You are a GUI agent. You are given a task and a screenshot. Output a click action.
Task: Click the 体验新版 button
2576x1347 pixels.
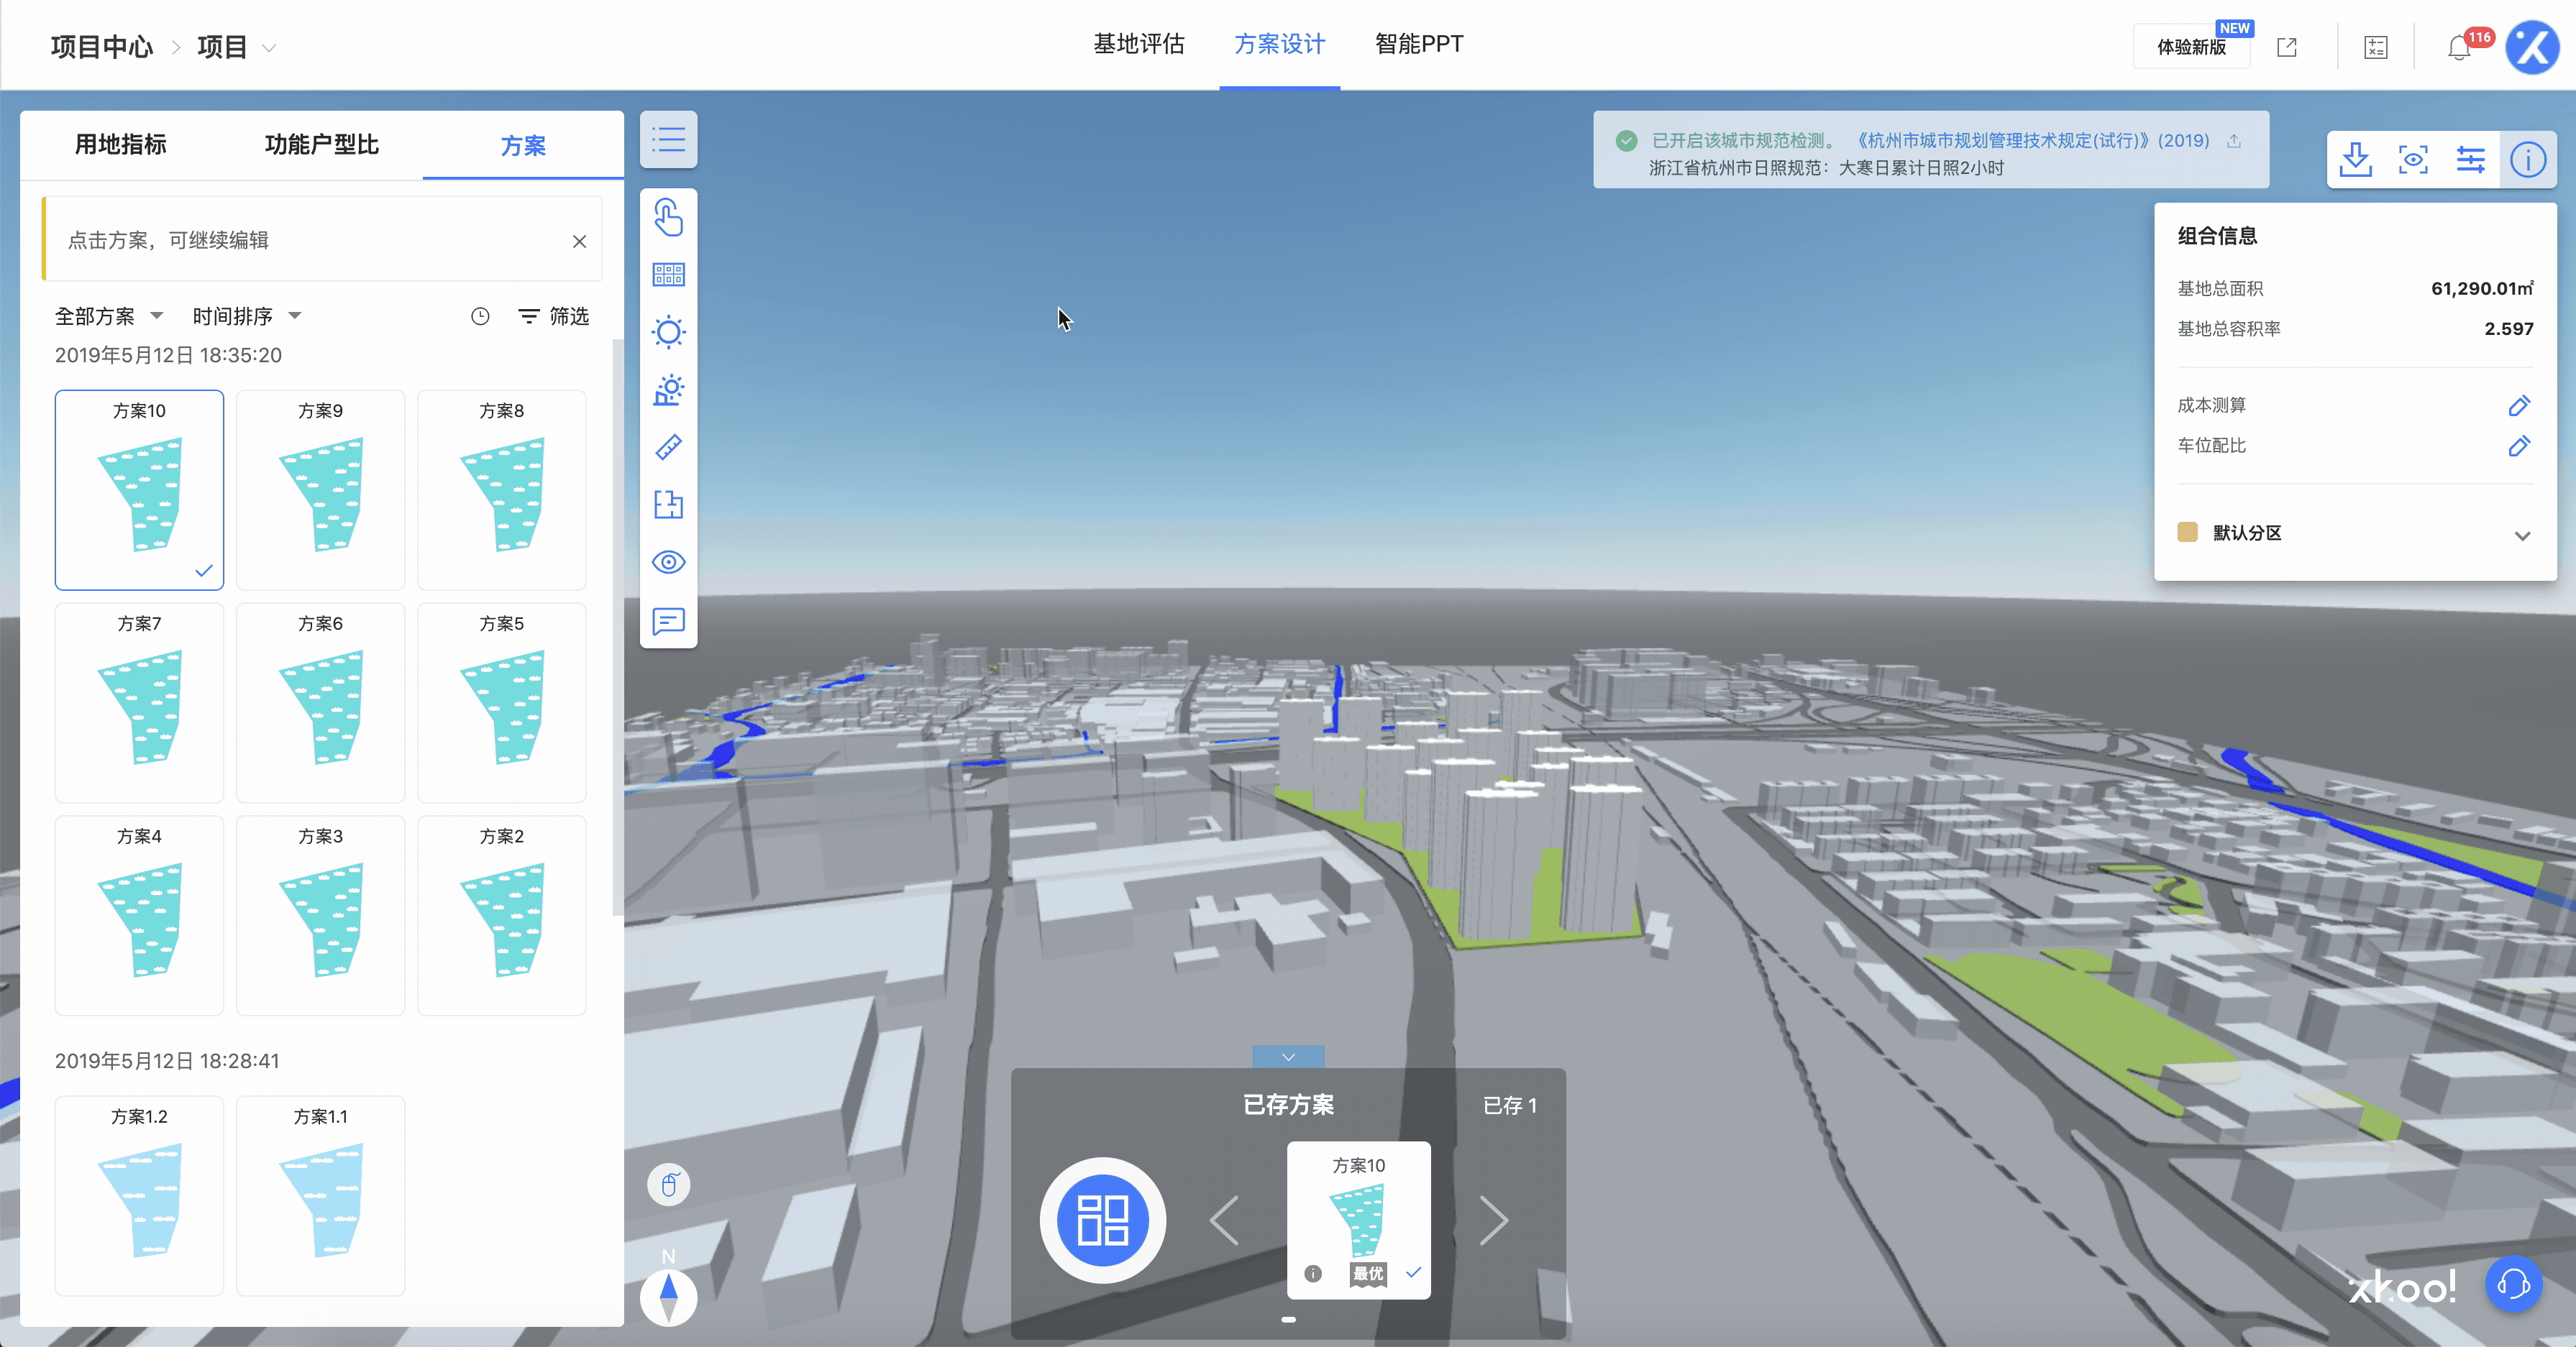2190,47
